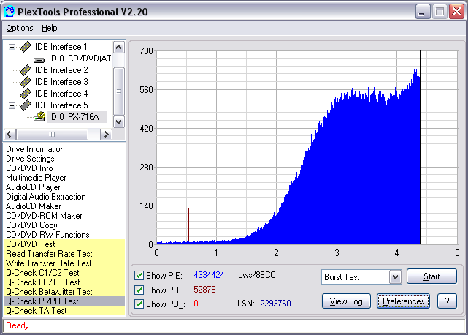The image size is (468, 335).
Task: Select Q-Check FE/TE Test
Action: pyautogui.click(x=64, y=282)
